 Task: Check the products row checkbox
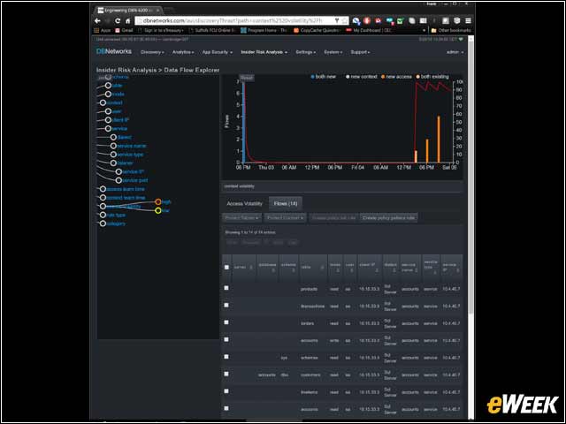tap(226, 288)
